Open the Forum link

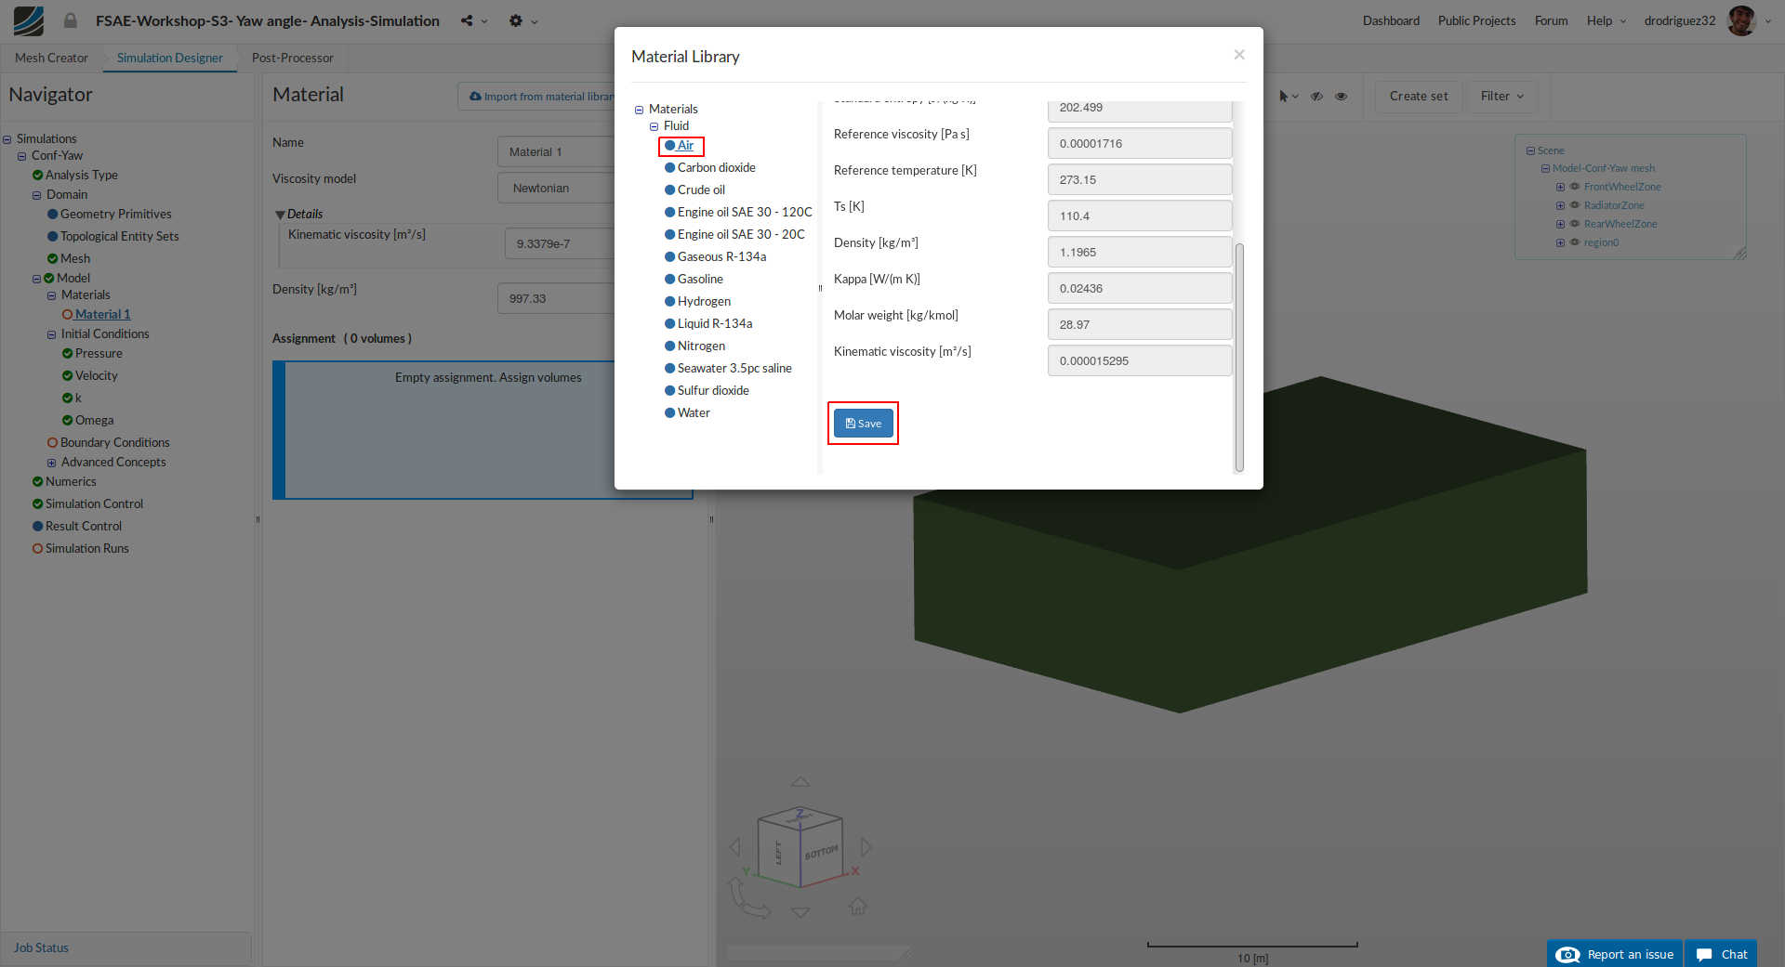[x=1551, y=20]
